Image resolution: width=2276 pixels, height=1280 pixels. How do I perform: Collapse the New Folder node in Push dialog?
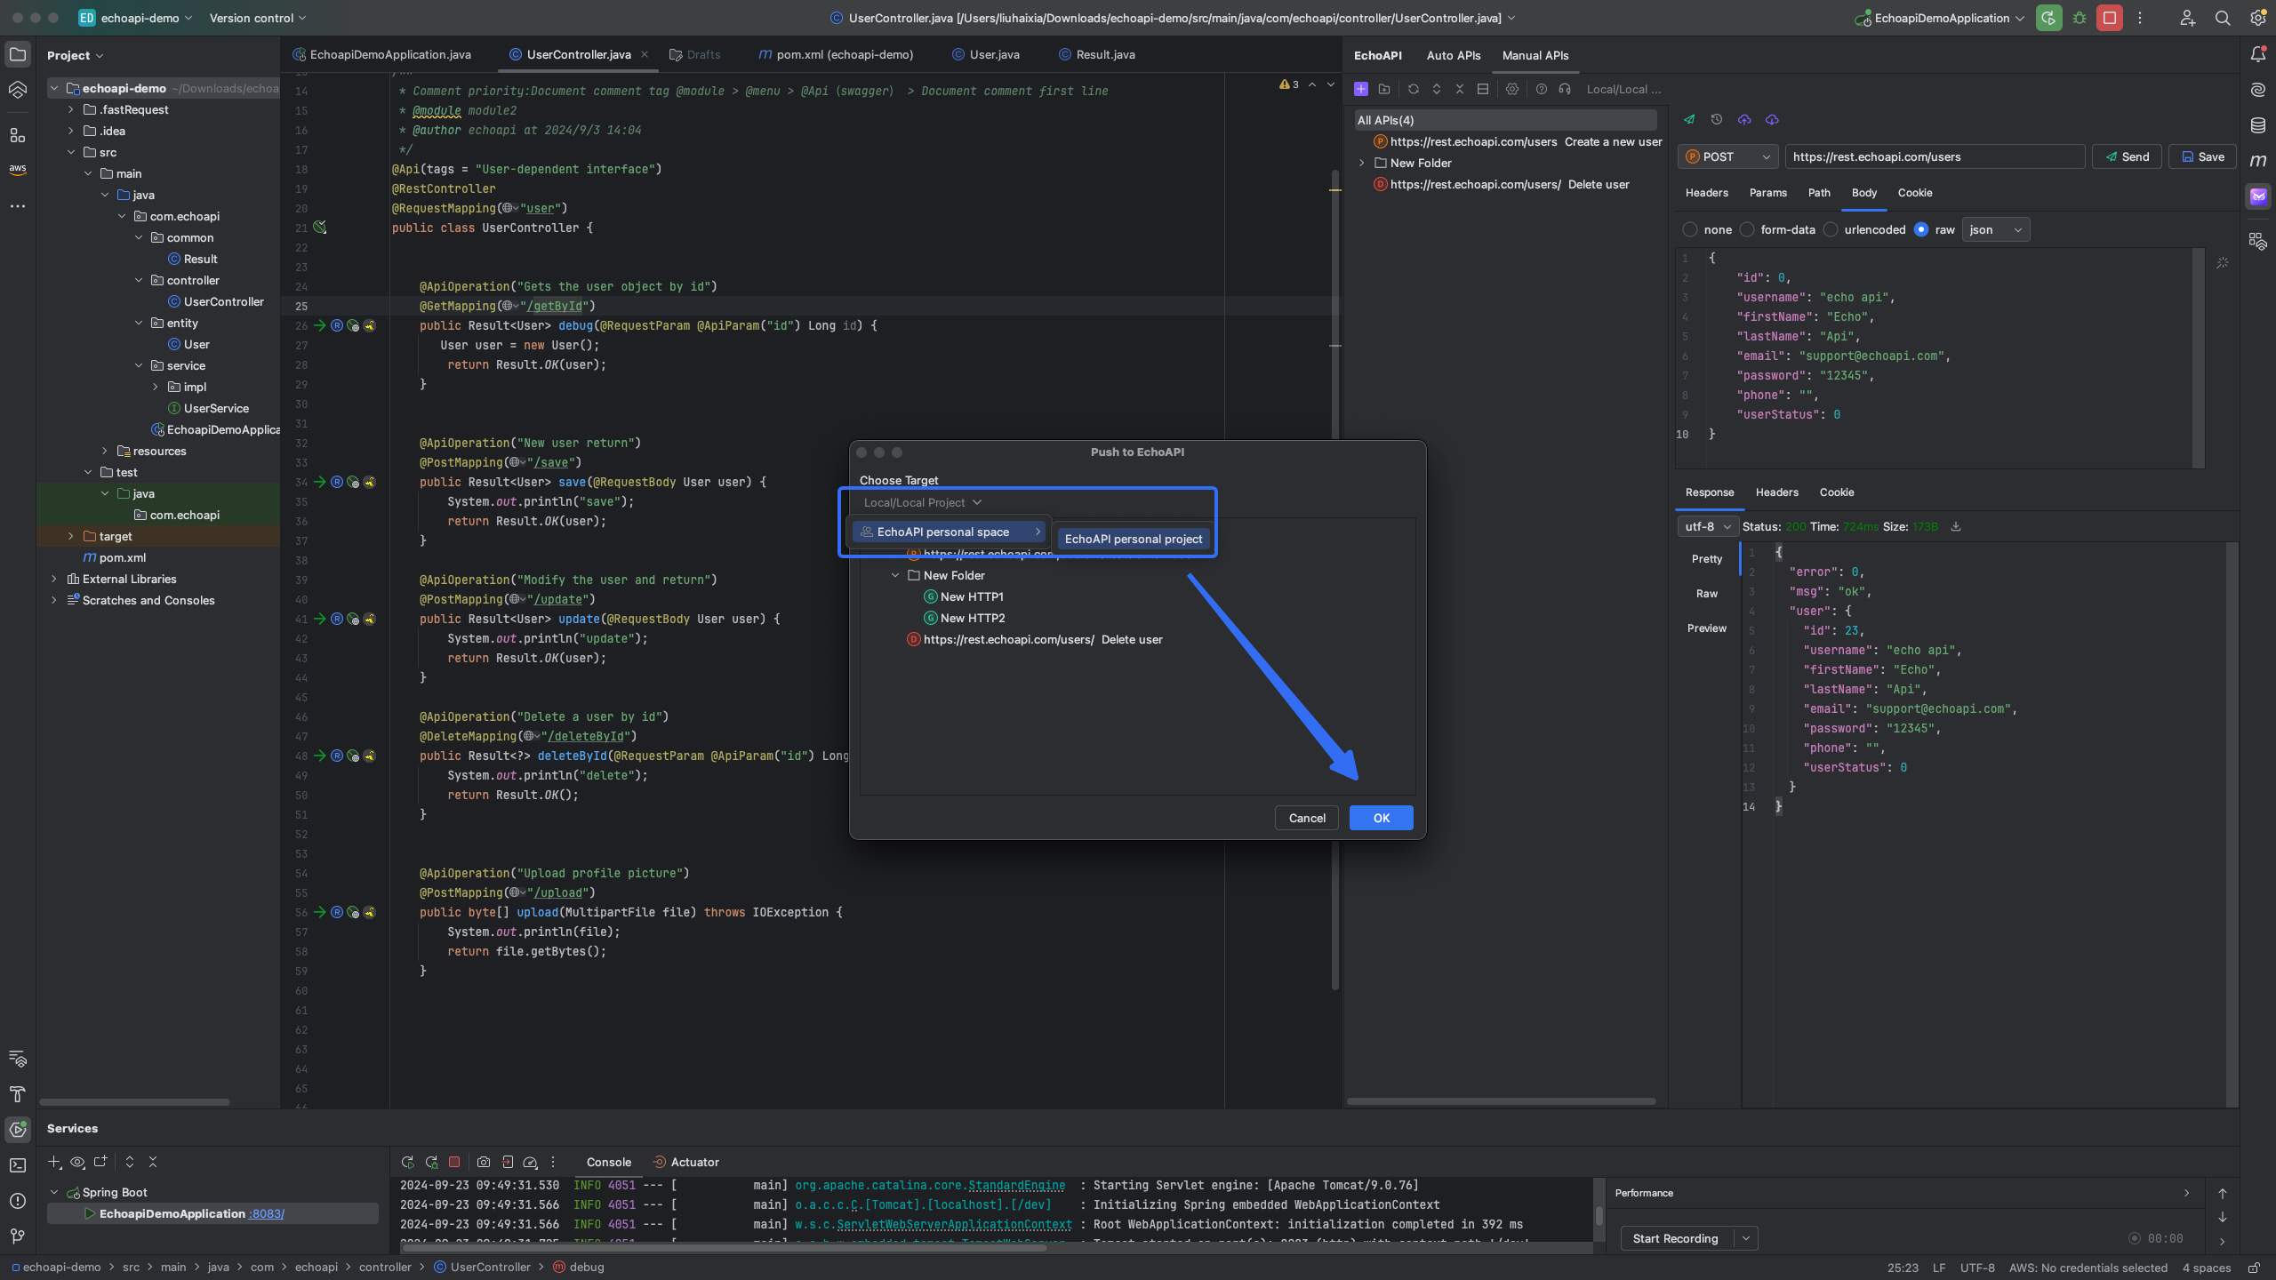point(895,575)
